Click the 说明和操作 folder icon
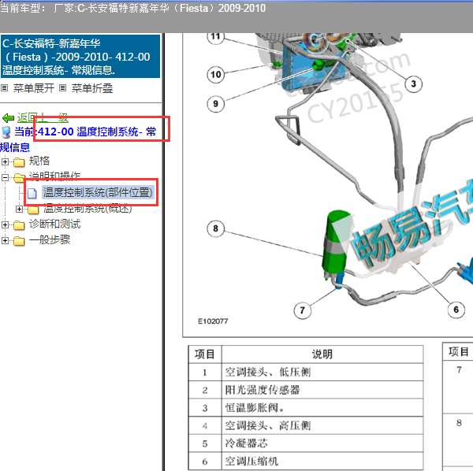Viewport: 473px width, 471px height. [19, 178]
